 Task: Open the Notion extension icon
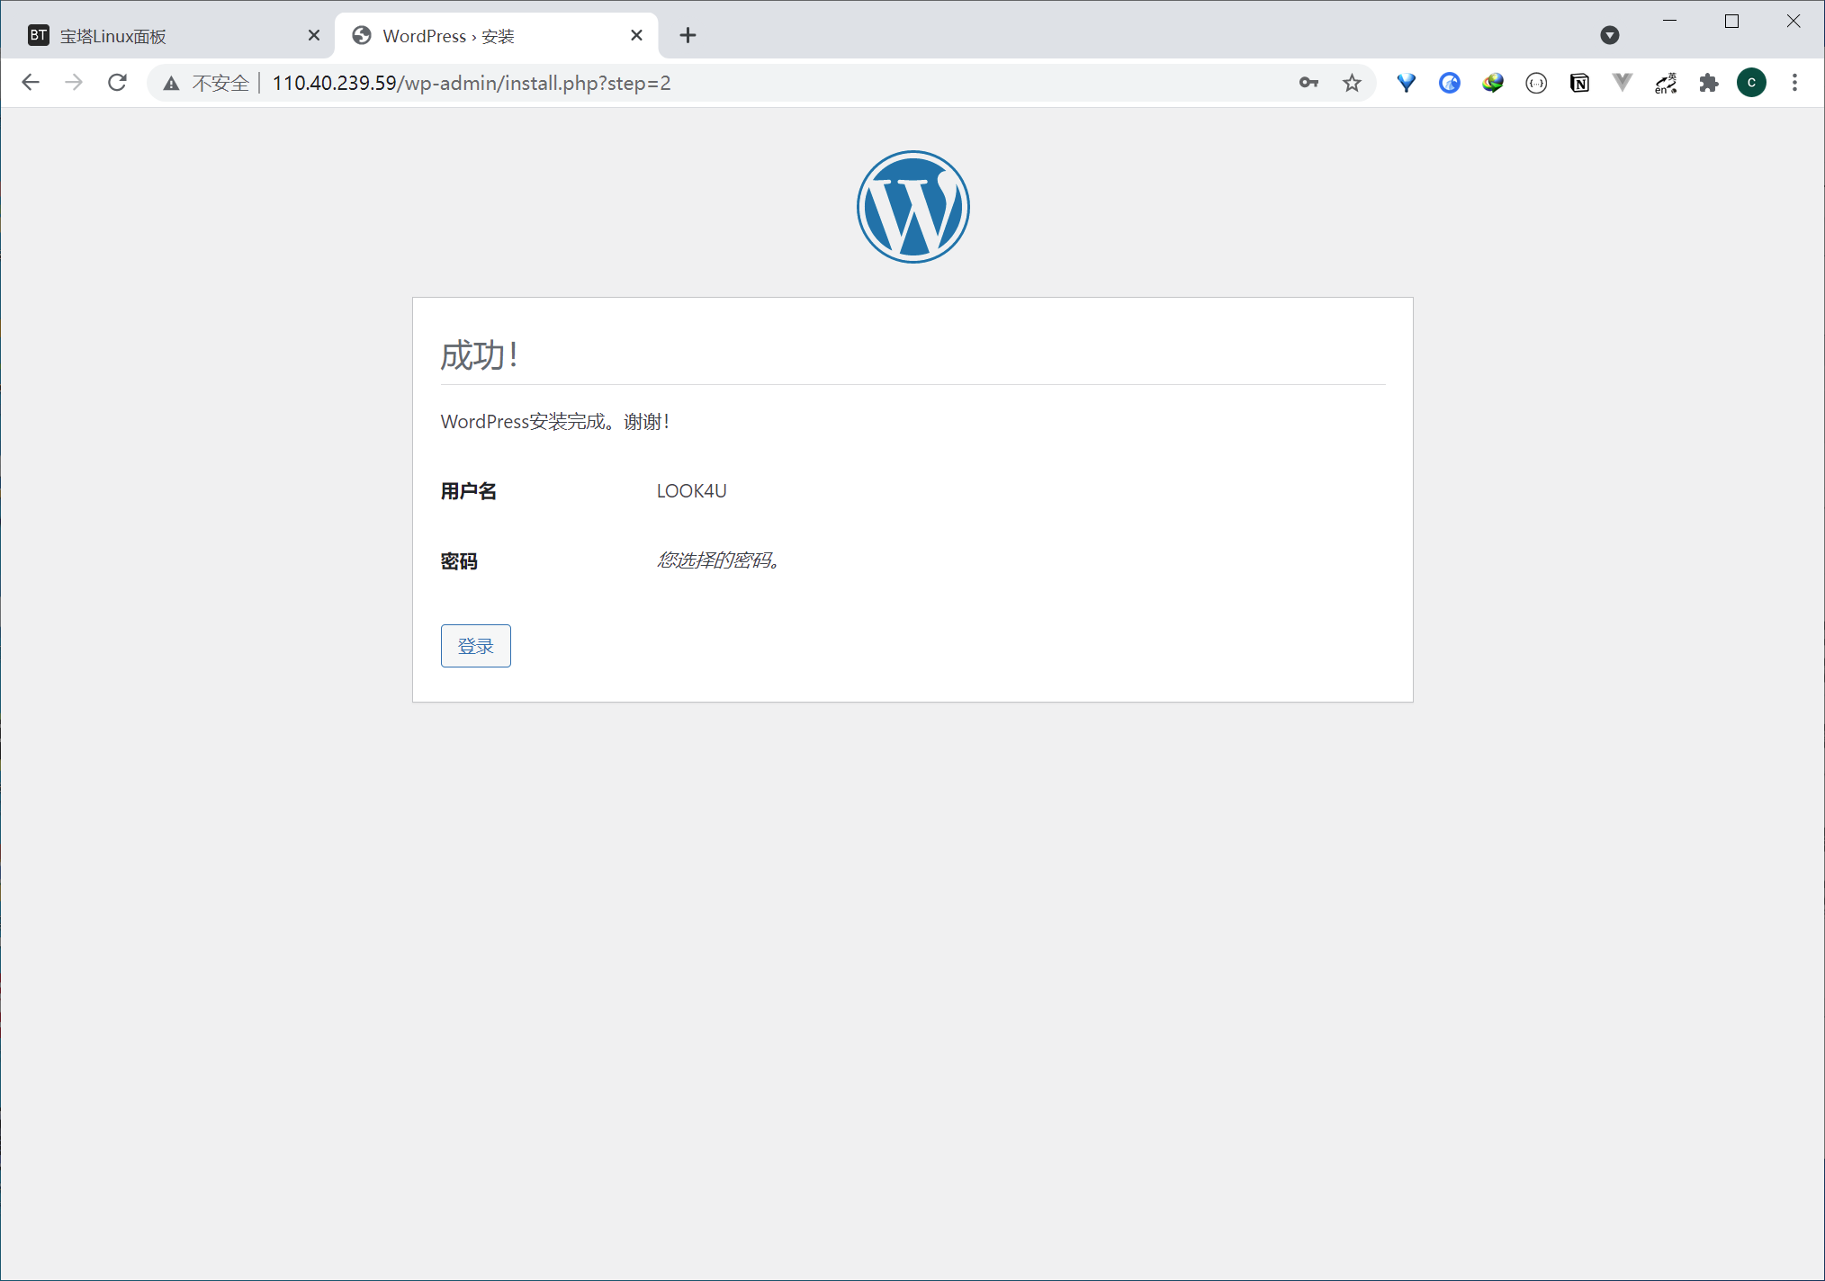(x=1579, y=83)
